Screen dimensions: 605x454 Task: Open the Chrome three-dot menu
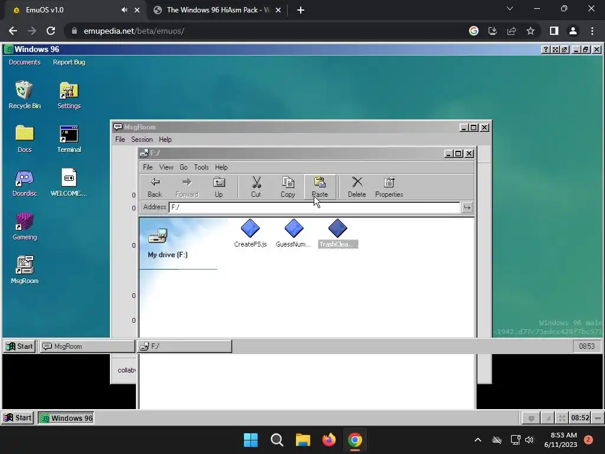click(x=592, y=31)
